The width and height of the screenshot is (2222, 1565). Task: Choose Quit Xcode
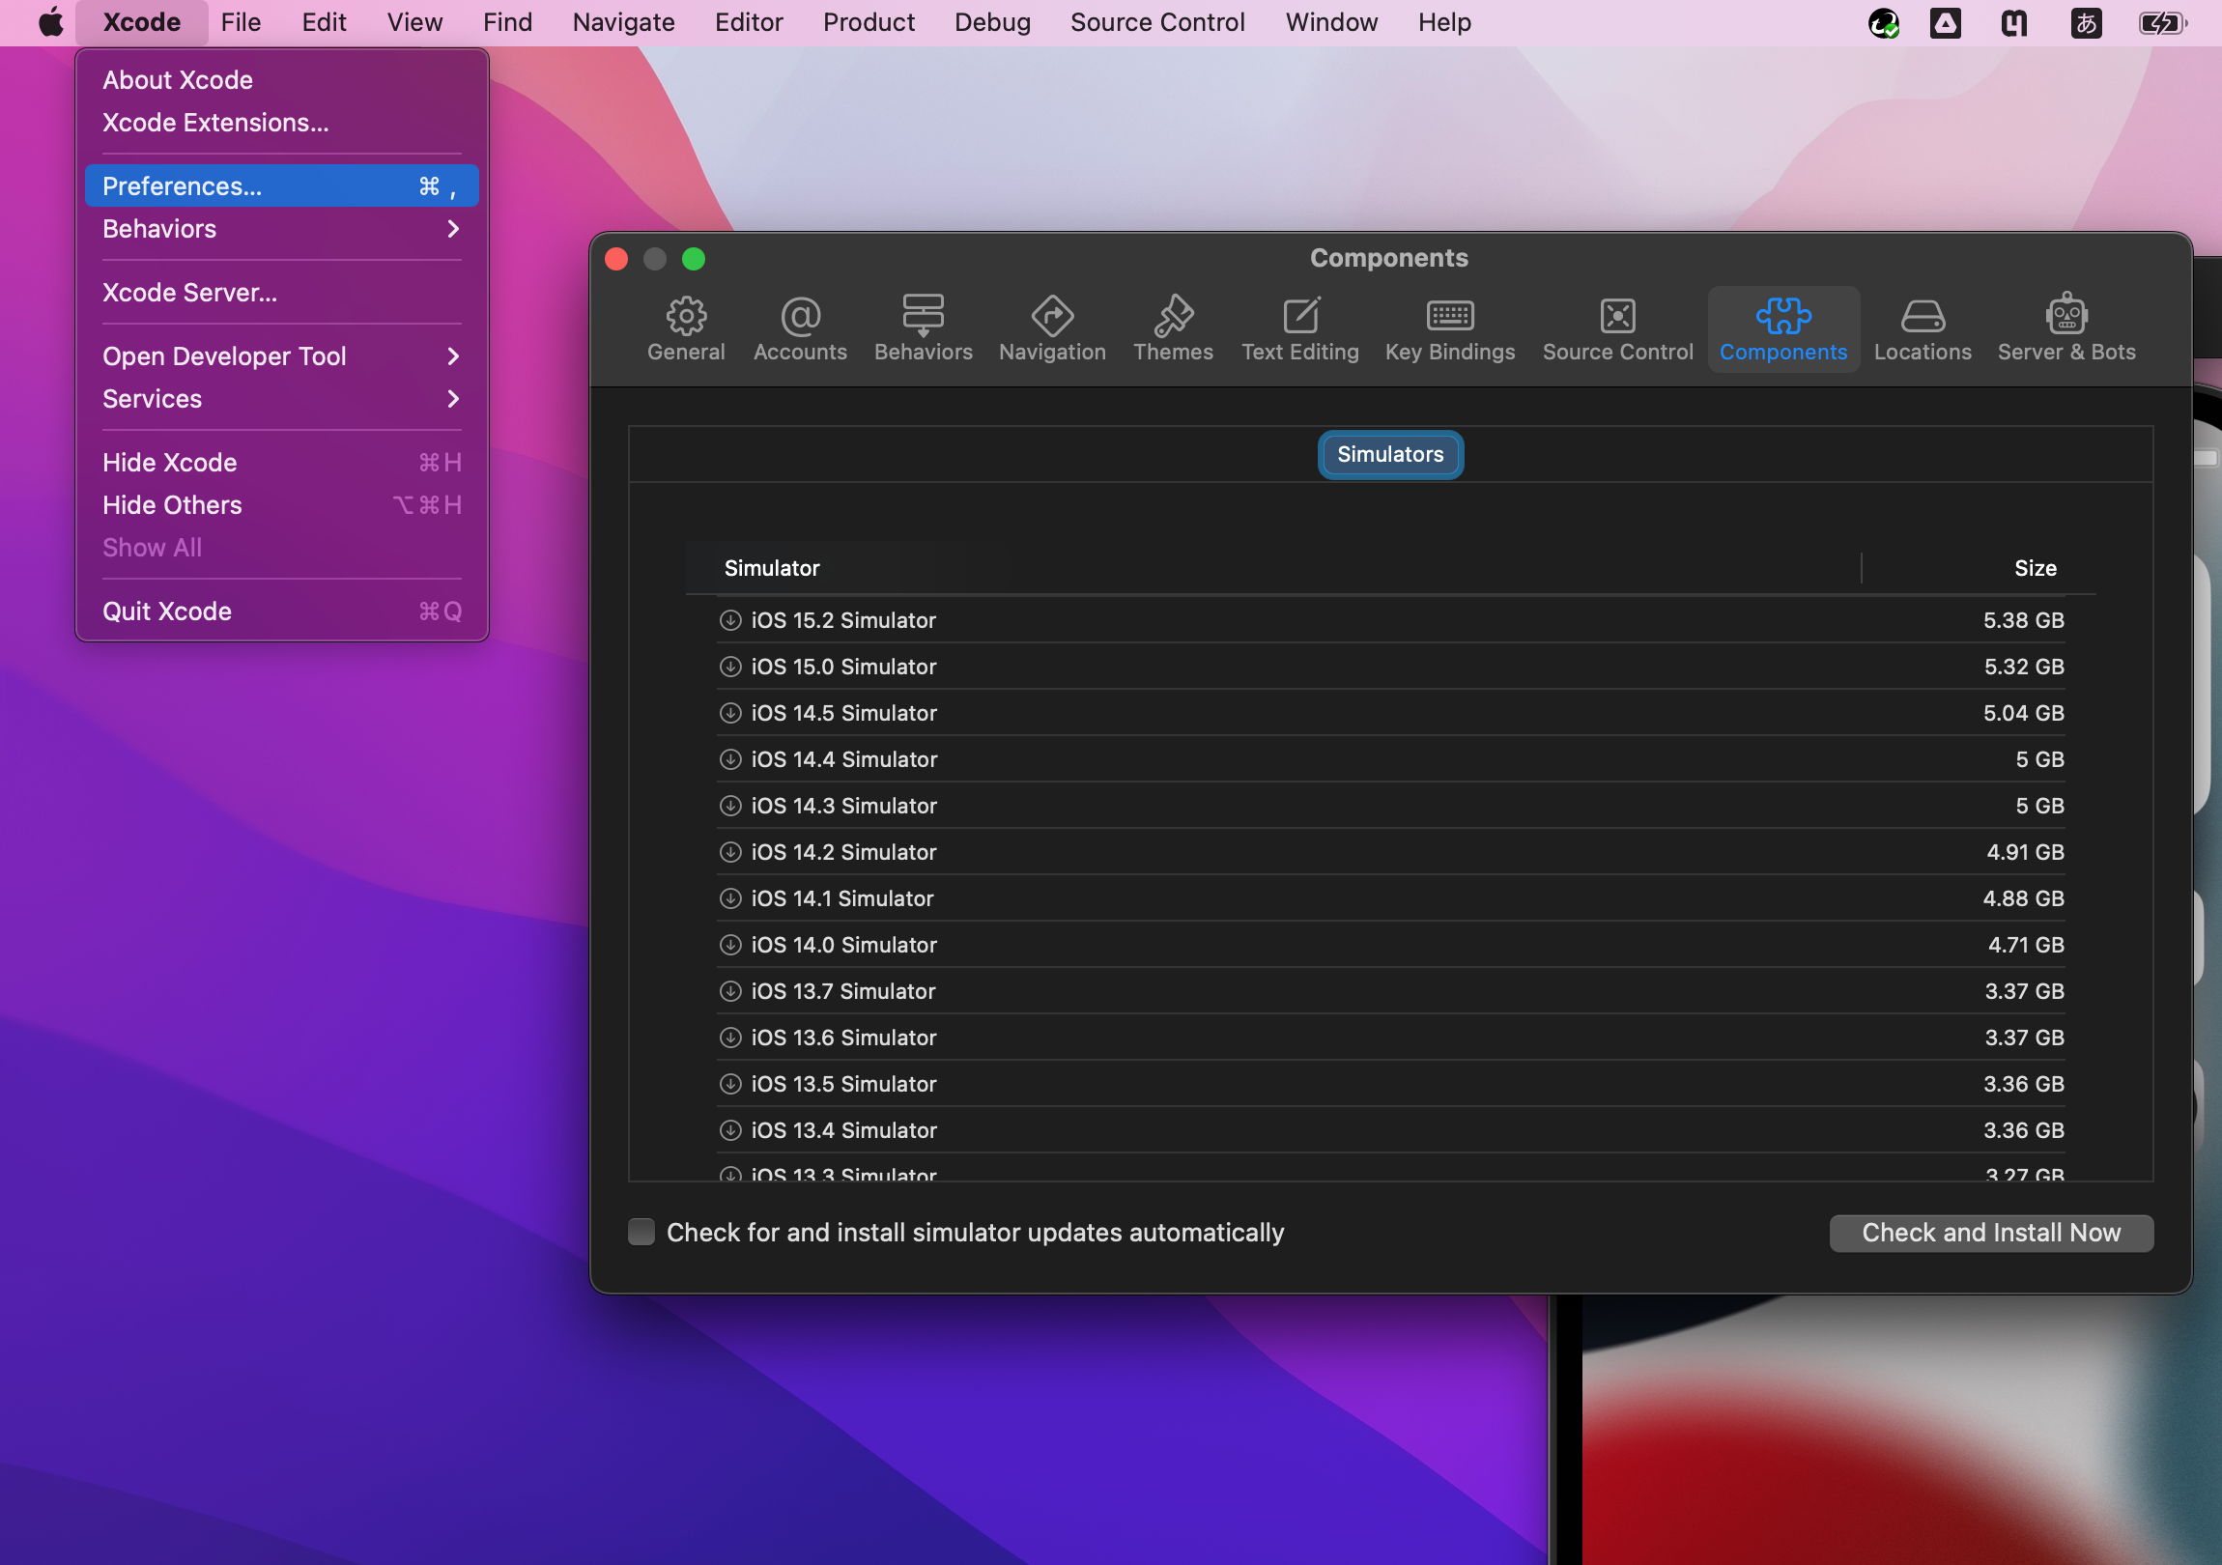point(282,612)
